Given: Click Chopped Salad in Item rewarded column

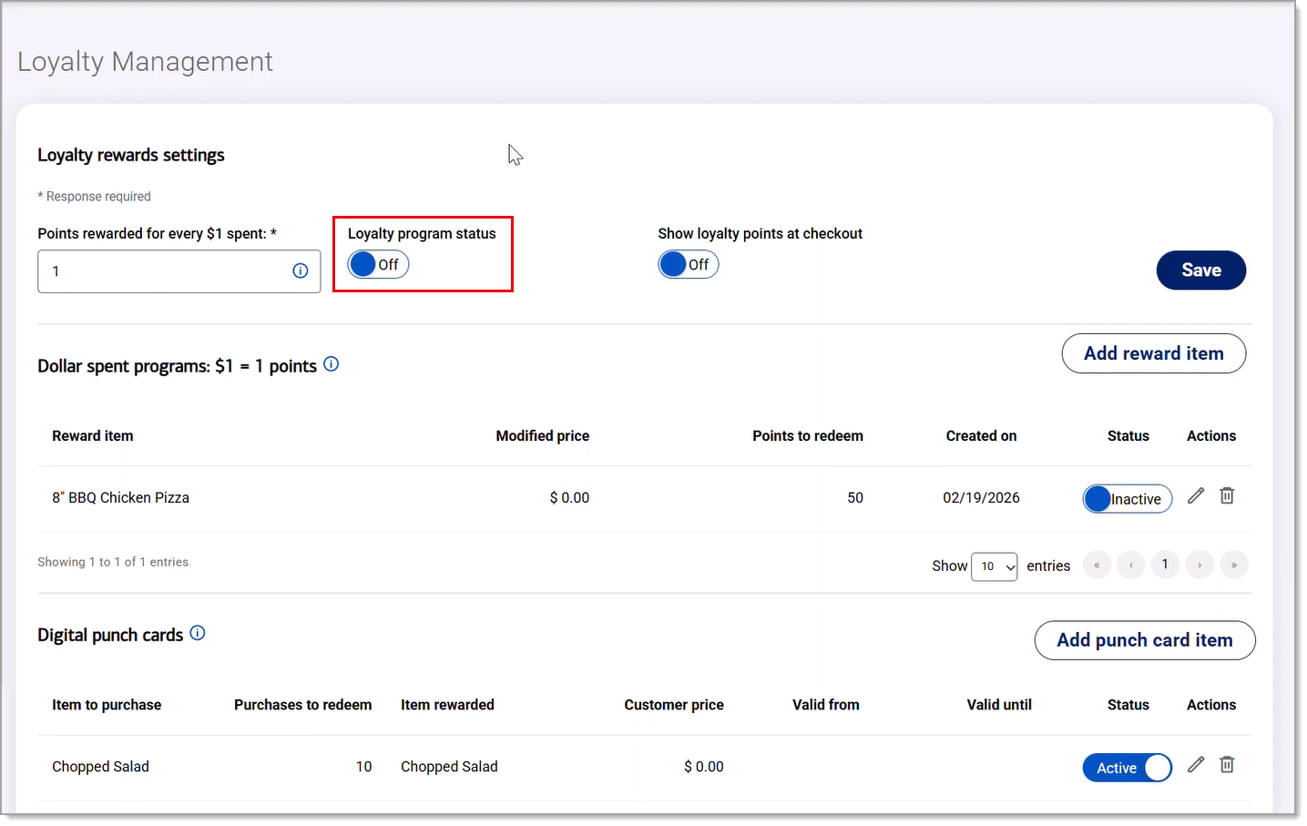Looking at the screenshot, I should click(x=449, y=767).
